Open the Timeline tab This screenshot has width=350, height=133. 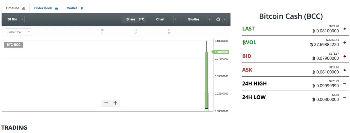pos(16,8)
